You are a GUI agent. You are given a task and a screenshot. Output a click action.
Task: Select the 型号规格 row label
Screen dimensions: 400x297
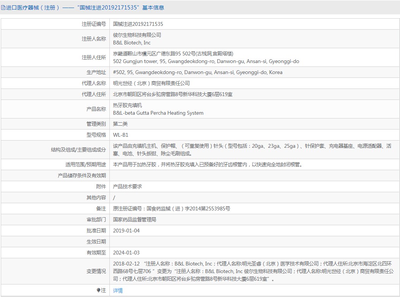tap(96, 135)
